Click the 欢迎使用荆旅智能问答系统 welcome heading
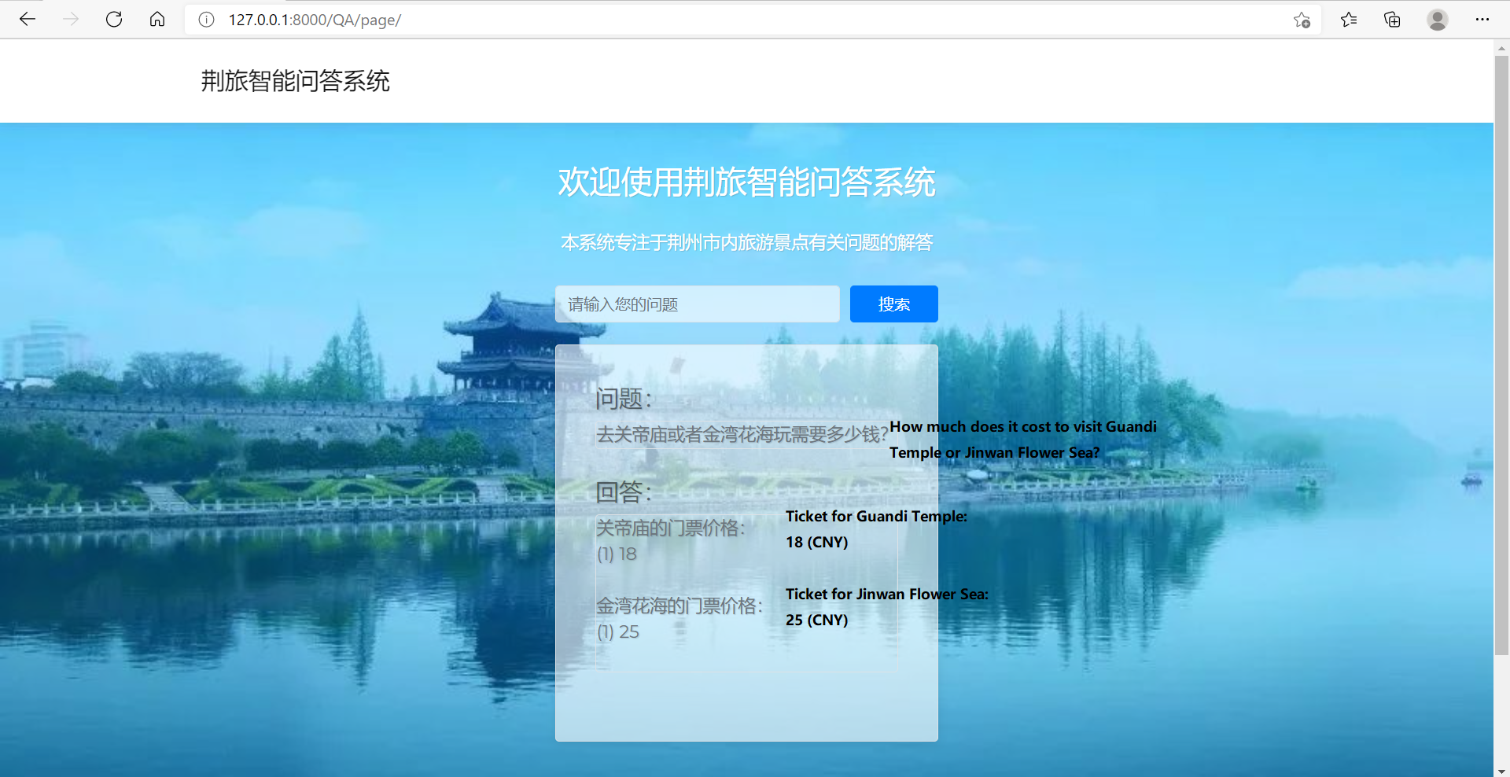The image size is (1510, 777). (746, 182)
